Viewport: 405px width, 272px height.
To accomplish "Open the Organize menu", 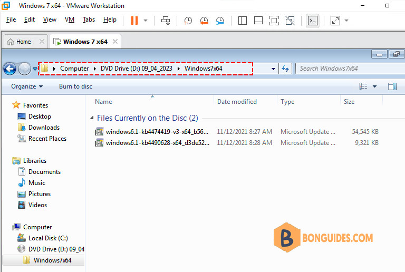I will (x=27, y=86).
